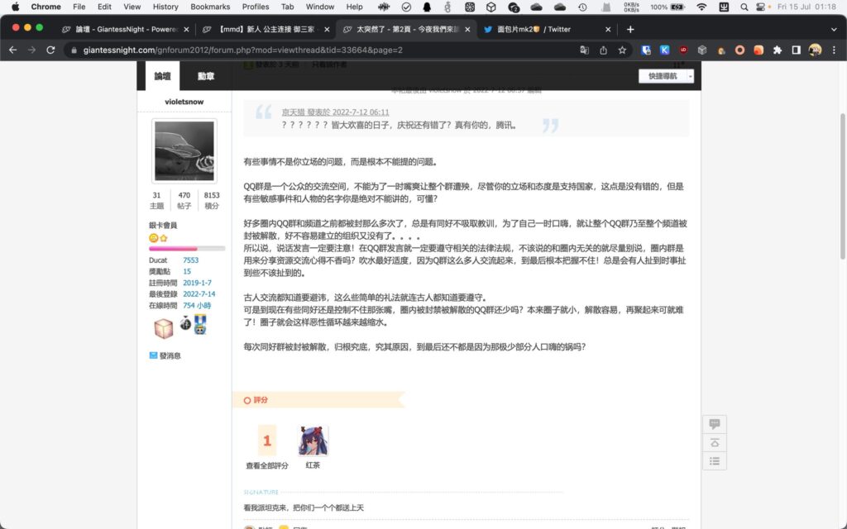The width and height of the screenshot is (847, 529).
Task: Select the 動章 tab on forum header
Action: point(206,76)
